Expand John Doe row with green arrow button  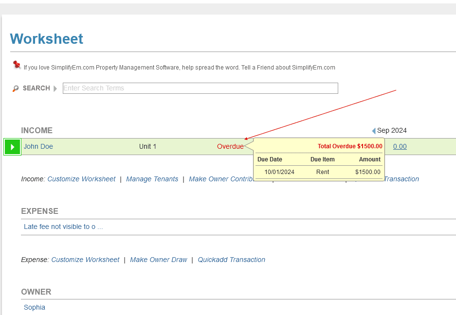click(12, 147)
